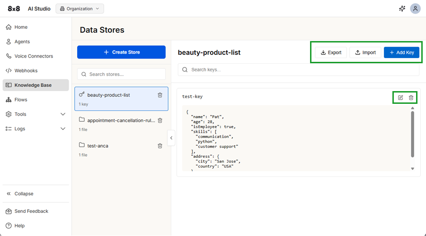Click JSON viewer scrollbar thumb

tap(412, 135)
